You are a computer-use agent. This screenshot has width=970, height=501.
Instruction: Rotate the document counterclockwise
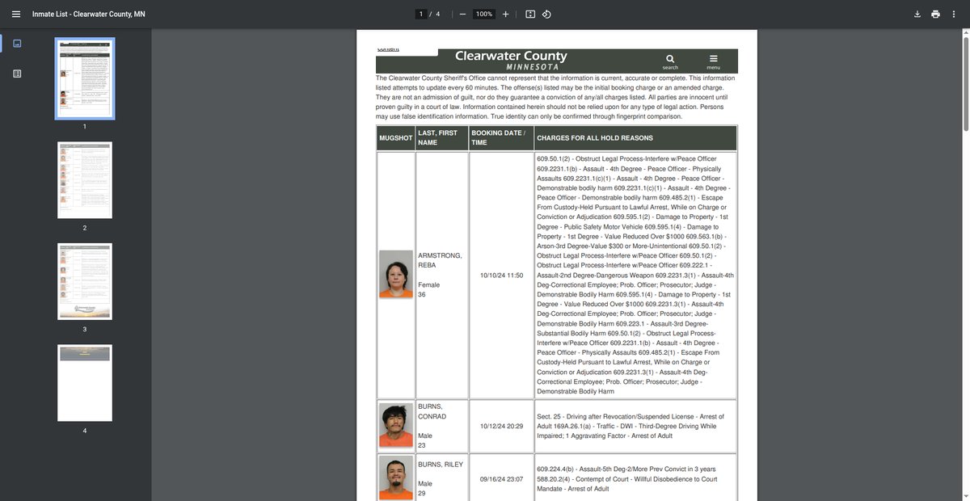(x=546, y=15)
